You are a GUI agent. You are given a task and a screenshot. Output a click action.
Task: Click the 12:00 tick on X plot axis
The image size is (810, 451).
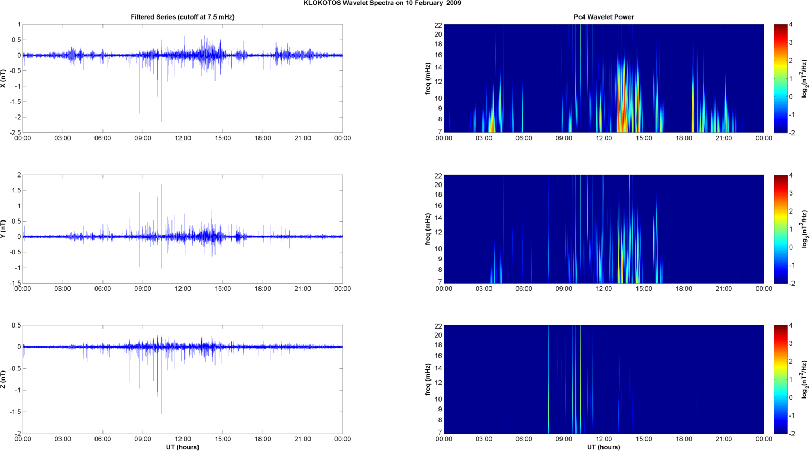click(183, 138)
